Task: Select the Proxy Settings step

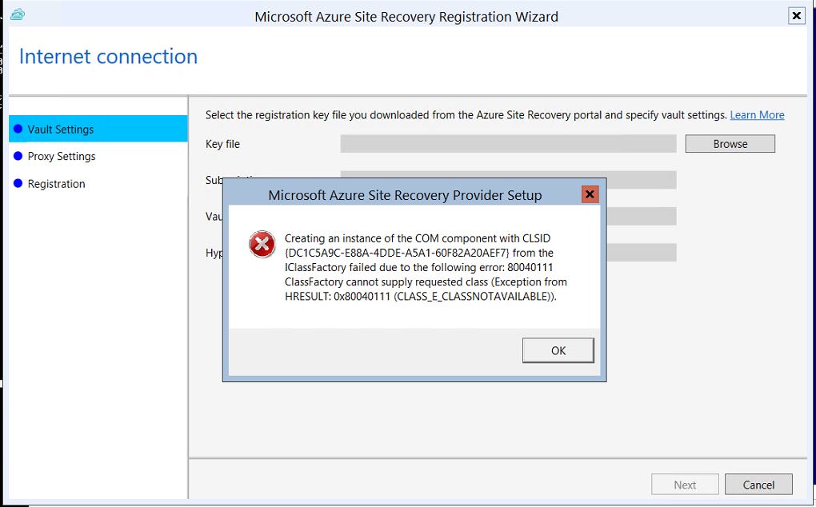Action: (62, 156)
